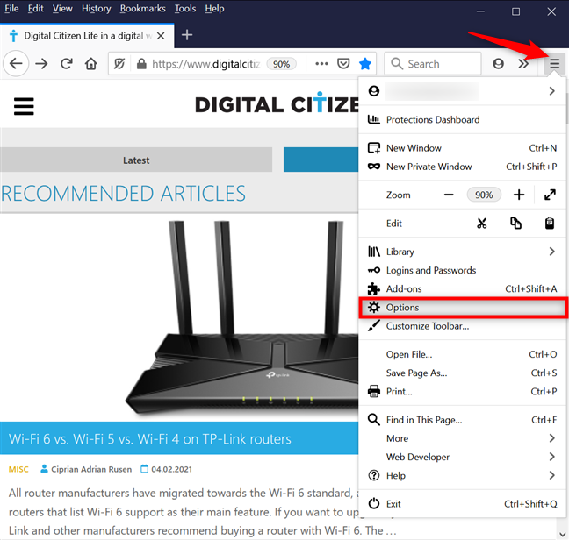Minimize the Firefox window

481,11
